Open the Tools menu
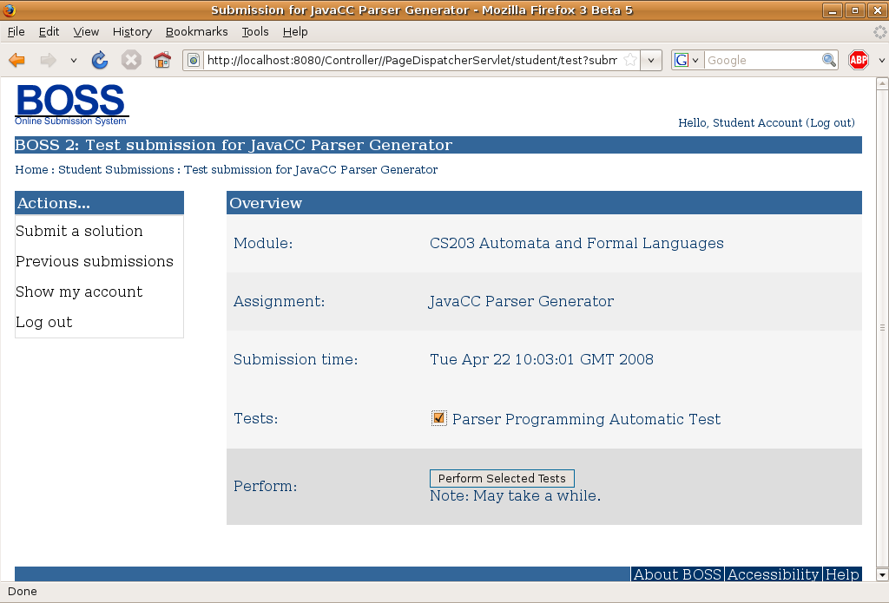 coord(255,31)
